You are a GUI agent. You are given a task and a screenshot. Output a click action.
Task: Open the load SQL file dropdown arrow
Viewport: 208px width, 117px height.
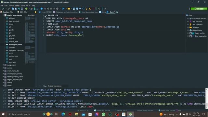(x=71, y=9)
